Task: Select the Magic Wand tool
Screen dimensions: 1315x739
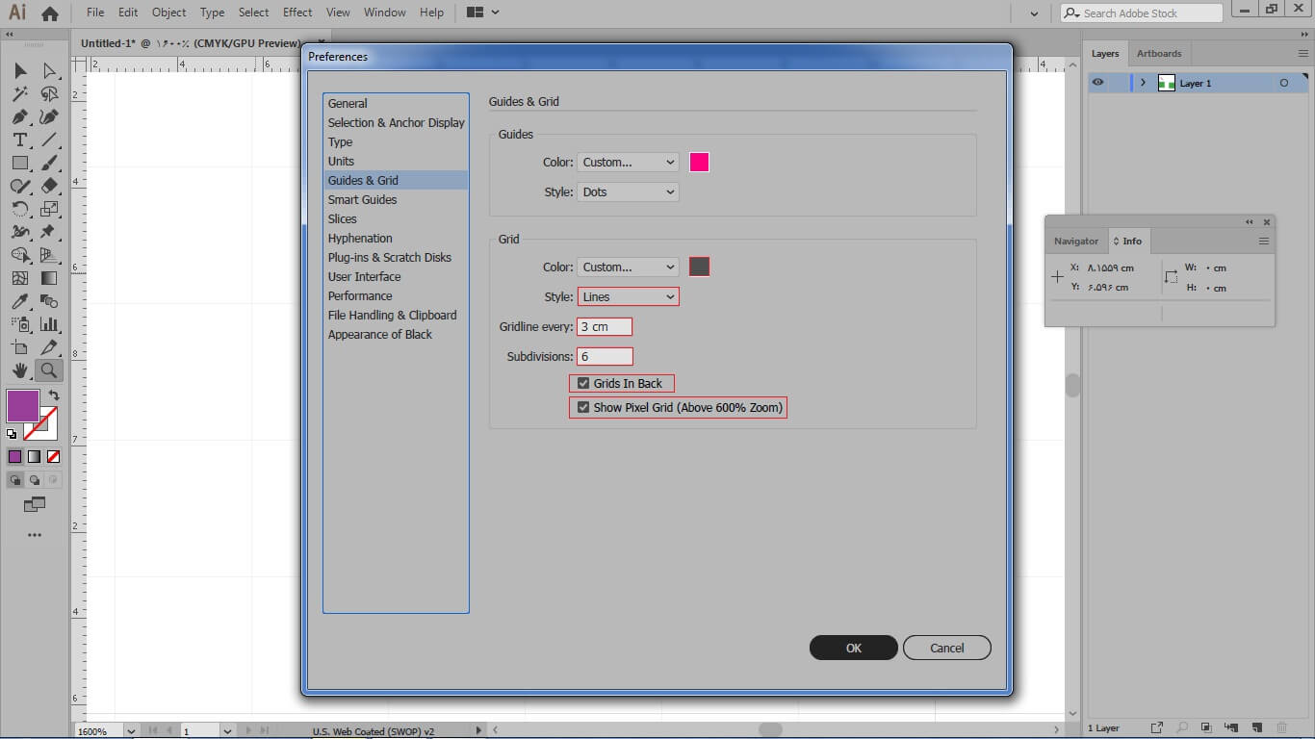Action: [19, 94]
